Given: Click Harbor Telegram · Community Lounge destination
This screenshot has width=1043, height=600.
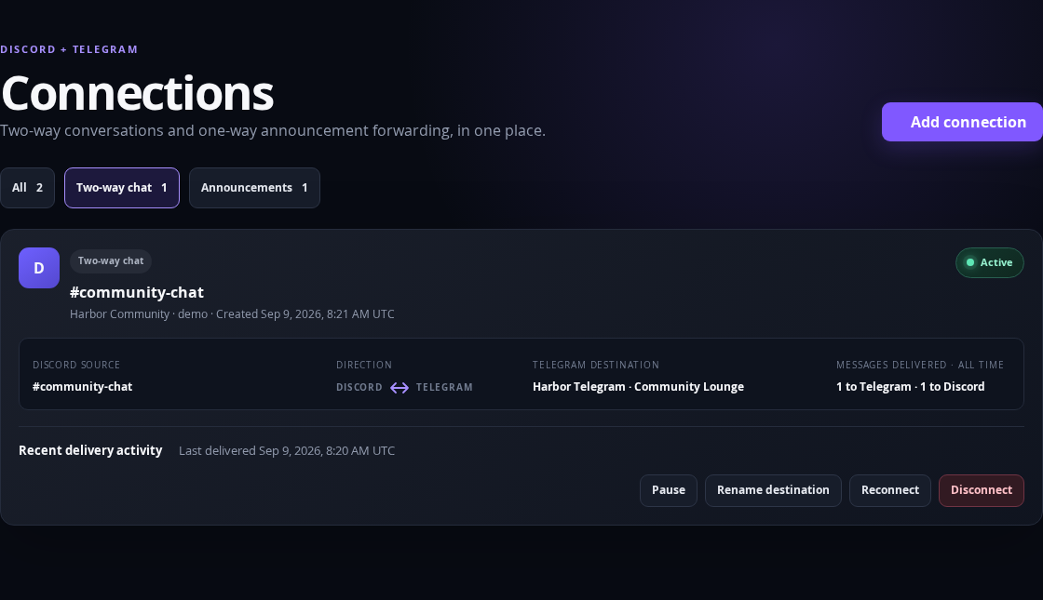Looking at the screenshot, I should pyautogui.click(x=638, y=387).
